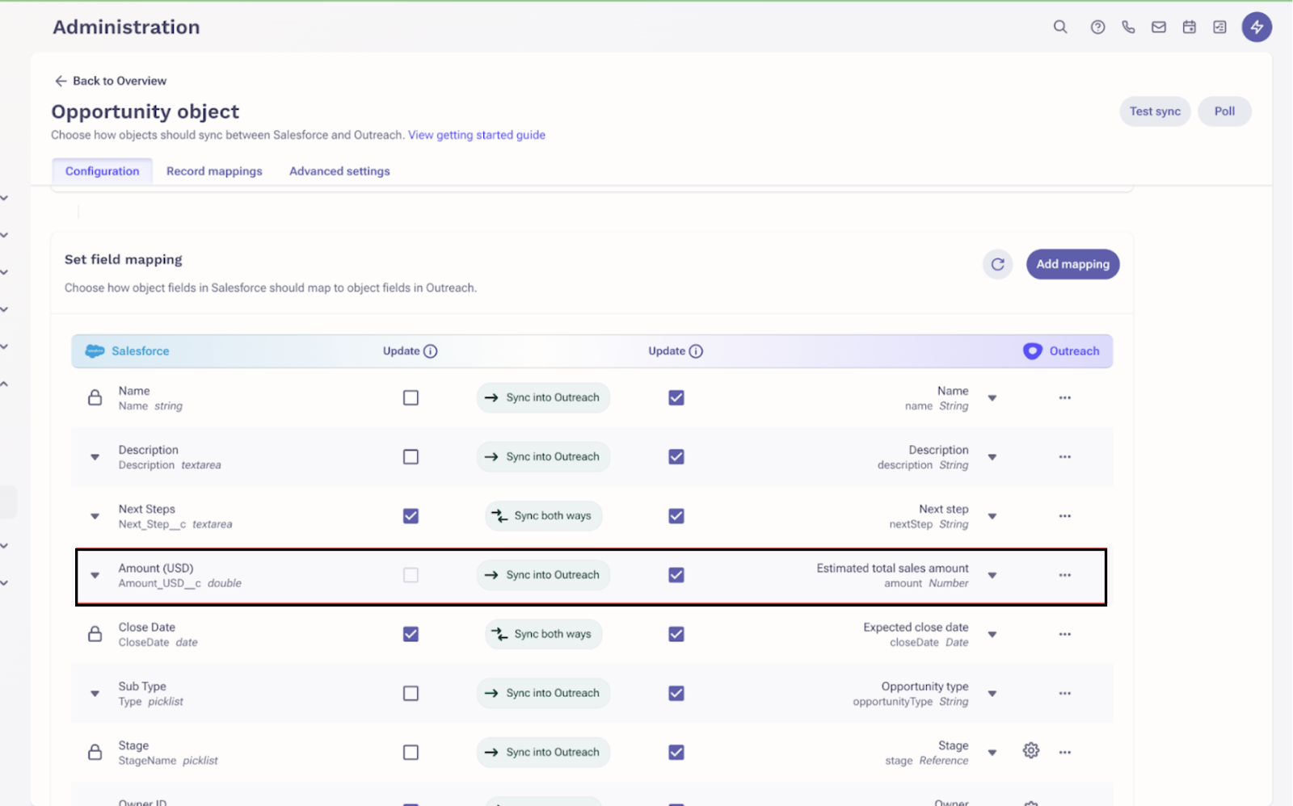
Task: Click the refresh field mapping icon
Action: point(998,264)
